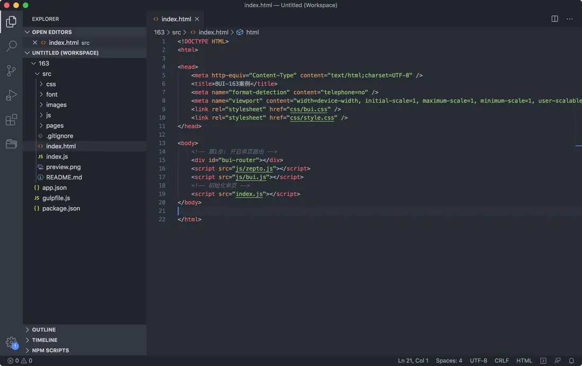Click the Manage gear icon
582x366 pixels.
pos(11,343)
